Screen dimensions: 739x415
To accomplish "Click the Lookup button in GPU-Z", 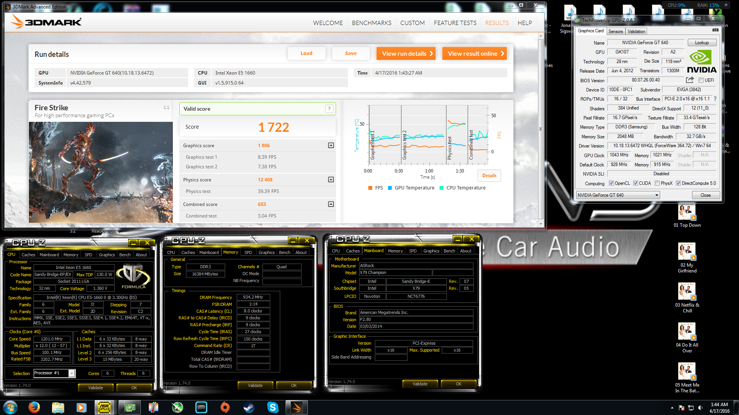I will coord(702,43).
